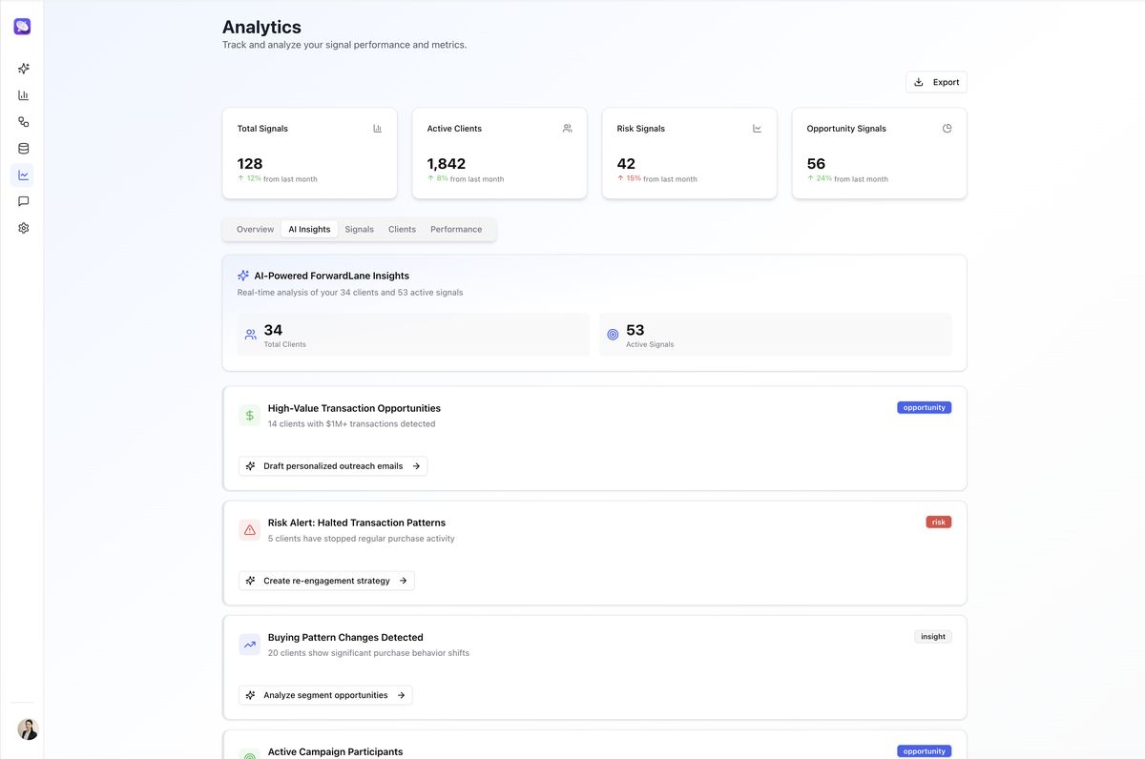1145x759 pixels.
Task: Click the target icon next to 53 Active Signals
Action: pos(613,335)
